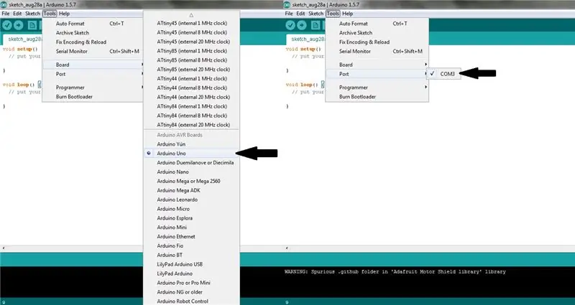Screen dimensions: 575x305
Task: Toggle the checked COM3 port entry
Action: coord(443,74)
